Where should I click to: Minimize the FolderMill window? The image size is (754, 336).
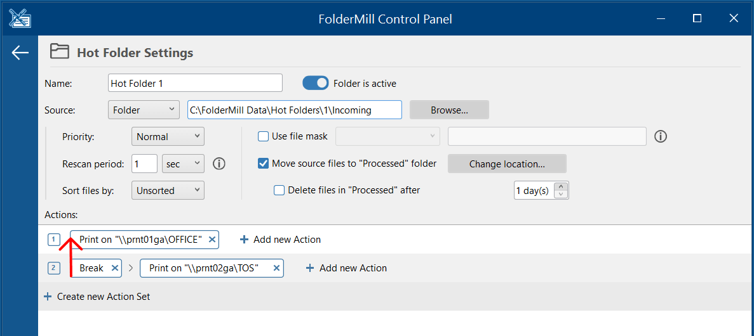pos(660,18)
